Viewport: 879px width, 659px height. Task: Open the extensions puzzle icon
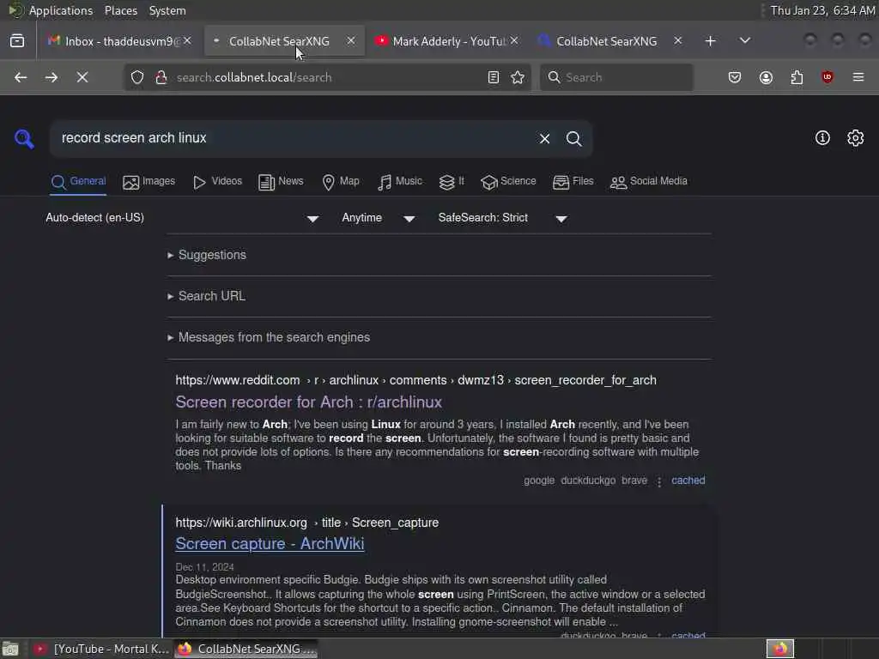tap(797, 77)
